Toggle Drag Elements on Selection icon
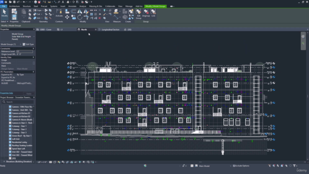This screenshot has height=174, width=309. click(x=286, y=166)
